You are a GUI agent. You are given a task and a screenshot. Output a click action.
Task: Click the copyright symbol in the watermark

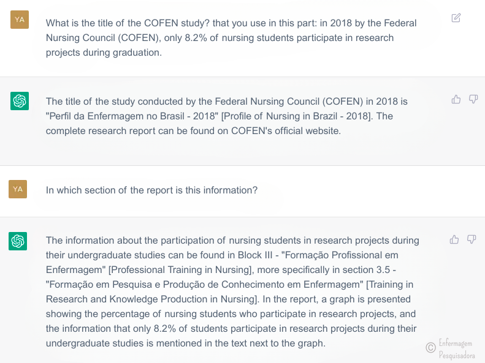430,348
